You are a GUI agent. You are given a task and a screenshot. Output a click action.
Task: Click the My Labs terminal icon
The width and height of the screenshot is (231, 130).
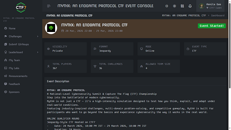6,68
